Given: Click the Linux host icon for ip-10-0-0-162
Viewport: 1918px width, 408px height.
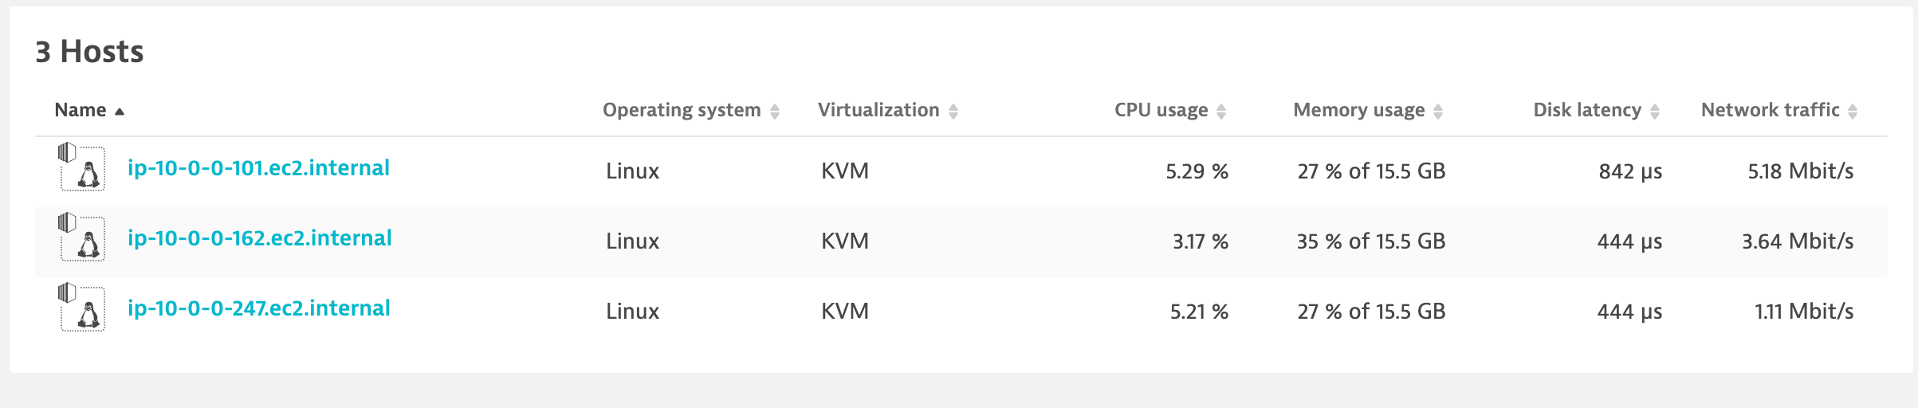Looking at the screenshot, I should tap(81, 237).
